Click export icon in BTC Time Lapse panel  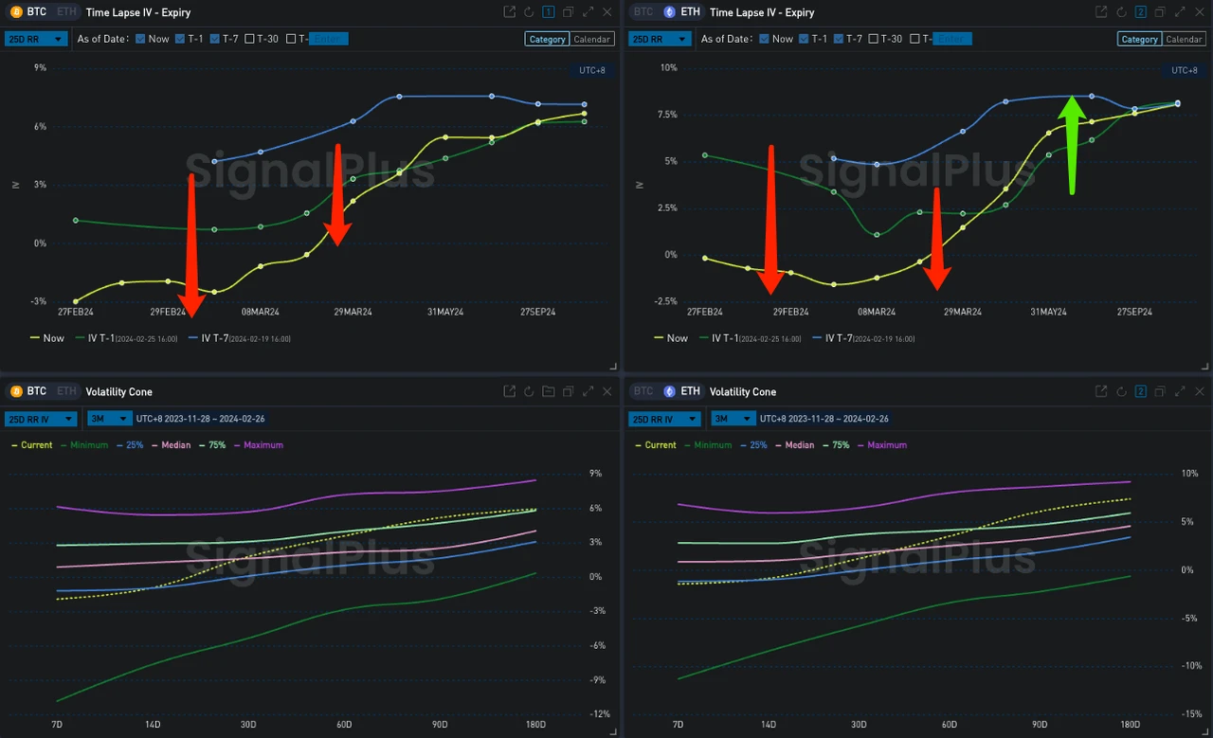(x=510, y=12)
